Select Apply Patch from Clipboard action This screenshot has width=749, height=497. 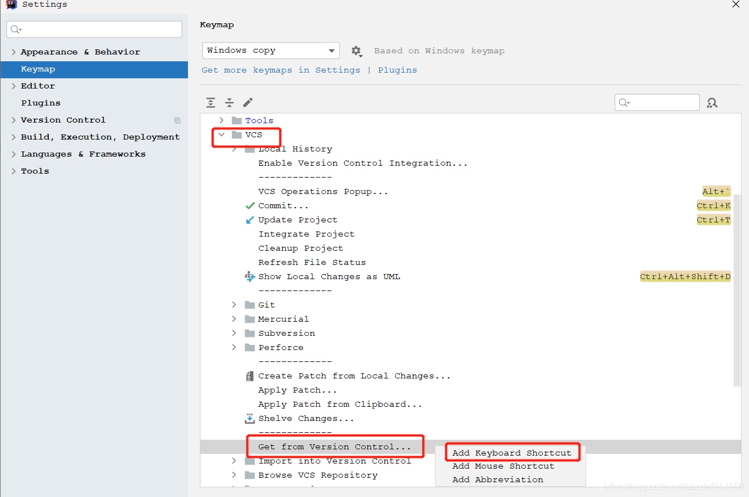pyautogui.click(x=340, y=404)
